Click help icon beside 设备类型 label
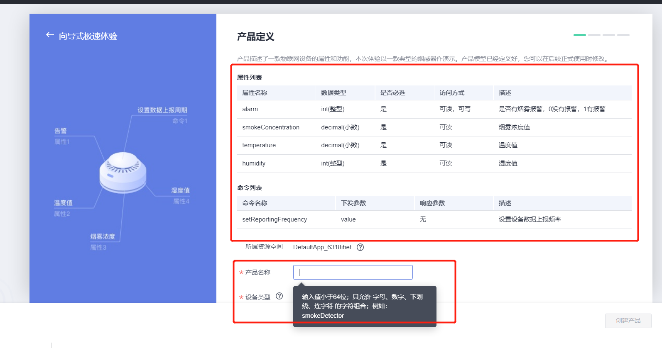Image resolution: width=662 pixels, height=348 pixels. (x=280, y=296)
